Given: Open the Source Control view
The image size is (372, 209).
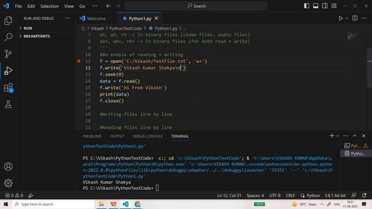Looking at the screenshot, I should tap(8, 54).
